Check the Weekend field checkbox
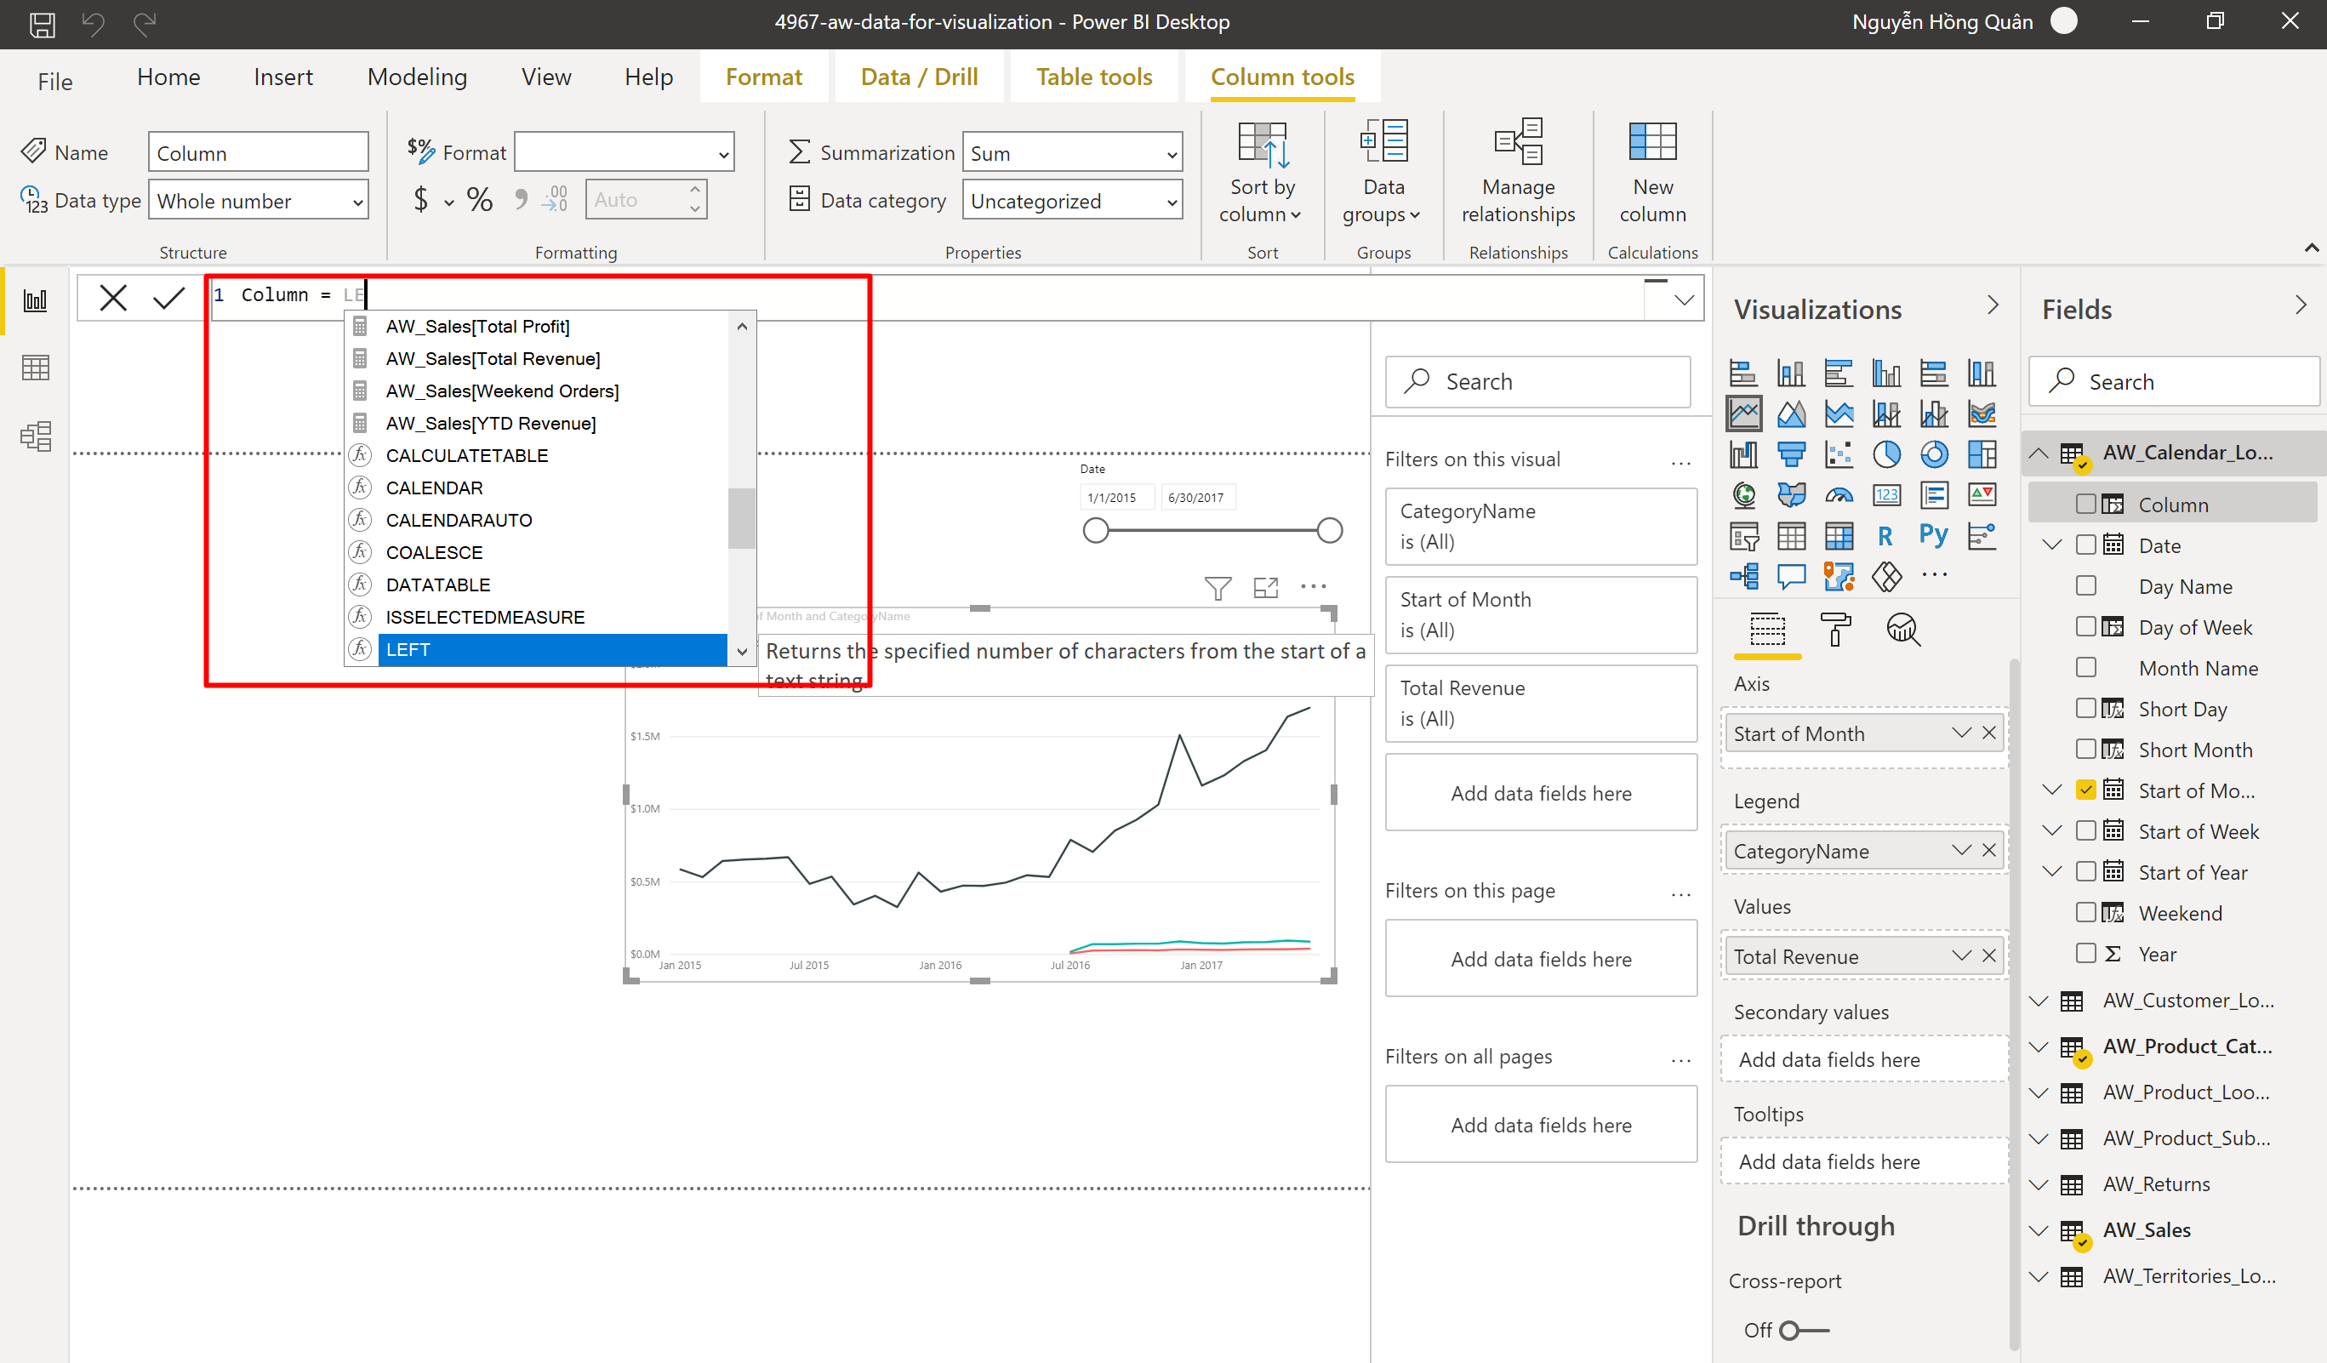This screenshot has width=2327, height=1363. [2086, 911]
